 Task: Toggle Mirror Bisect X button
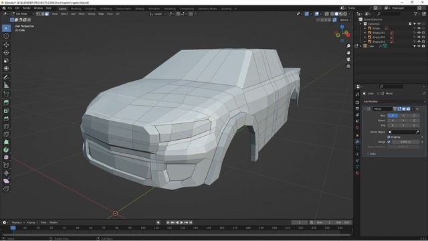coord(393,120)
